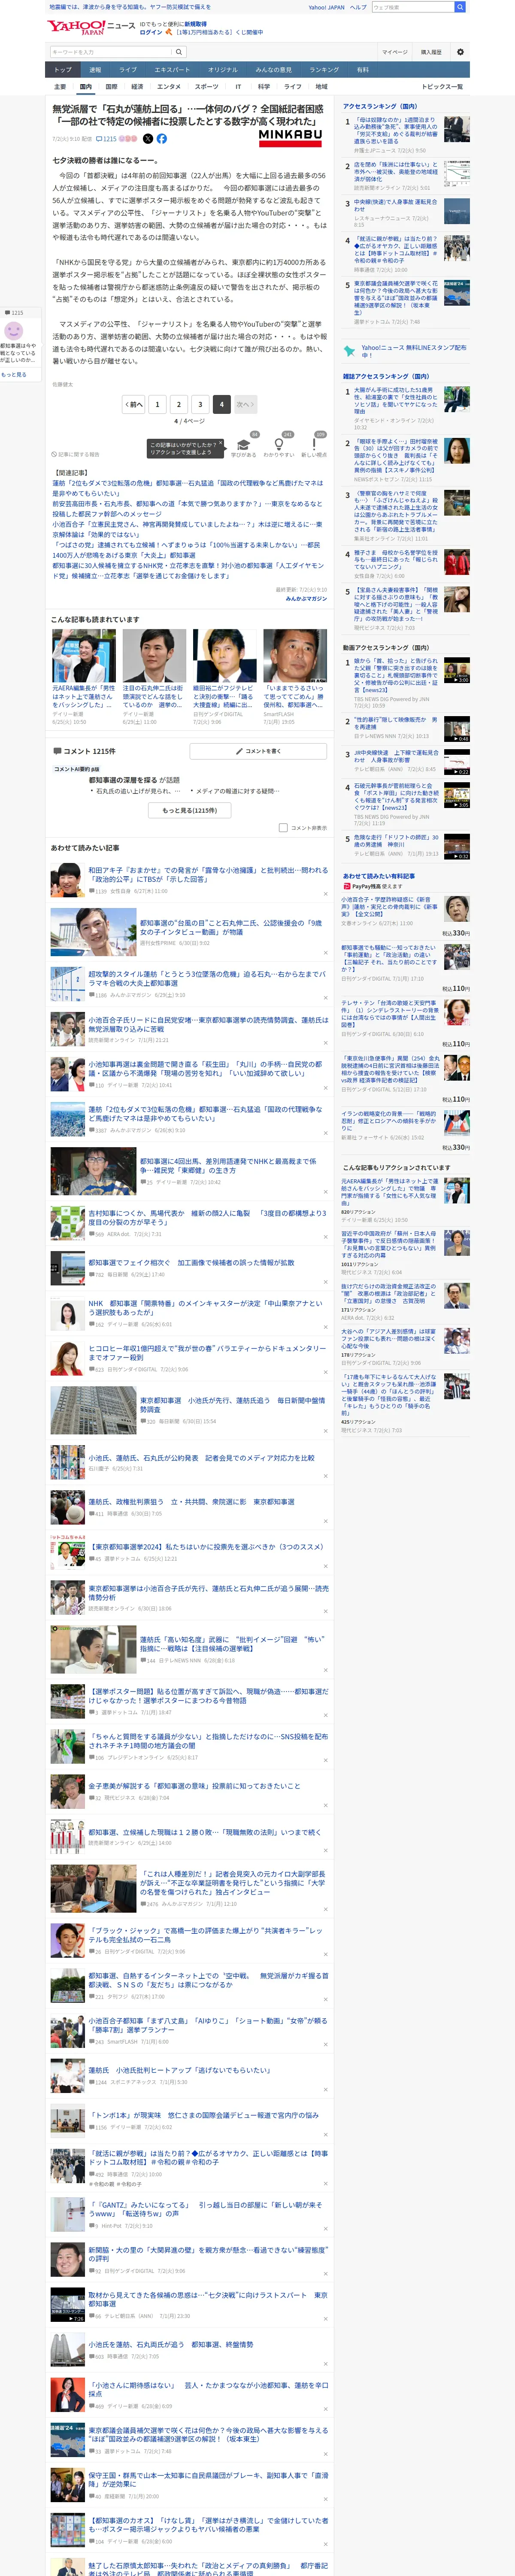
Task: React with わかりやすい lightbulb icon
Action: point(279,445)
